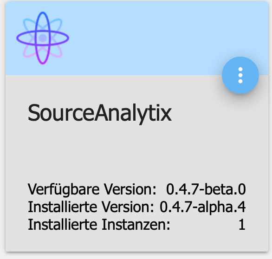Click the beta.0 suffix of available version
The height and width of the screenshot is (259, 272).
pyautogui.click(x=225, y=189)
